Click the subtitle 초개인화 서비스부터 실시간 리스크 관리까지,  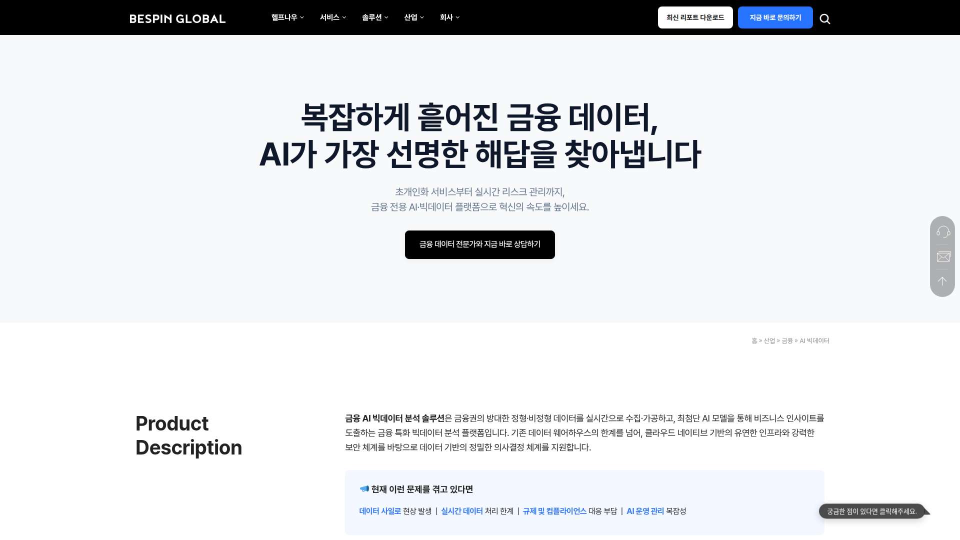[x=480, y=192]
